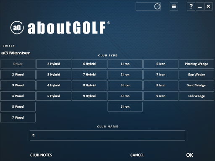The width and height of the screenshot is (215, 161).
Task: Click the aG circular logo
Action: coord(17,28)
